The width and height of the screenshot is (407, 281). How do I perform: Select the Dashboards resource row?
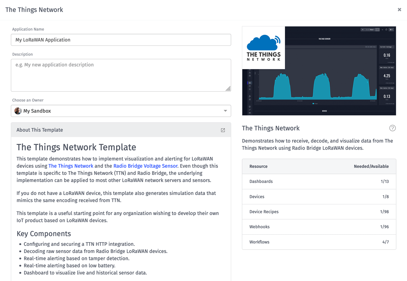319,181
